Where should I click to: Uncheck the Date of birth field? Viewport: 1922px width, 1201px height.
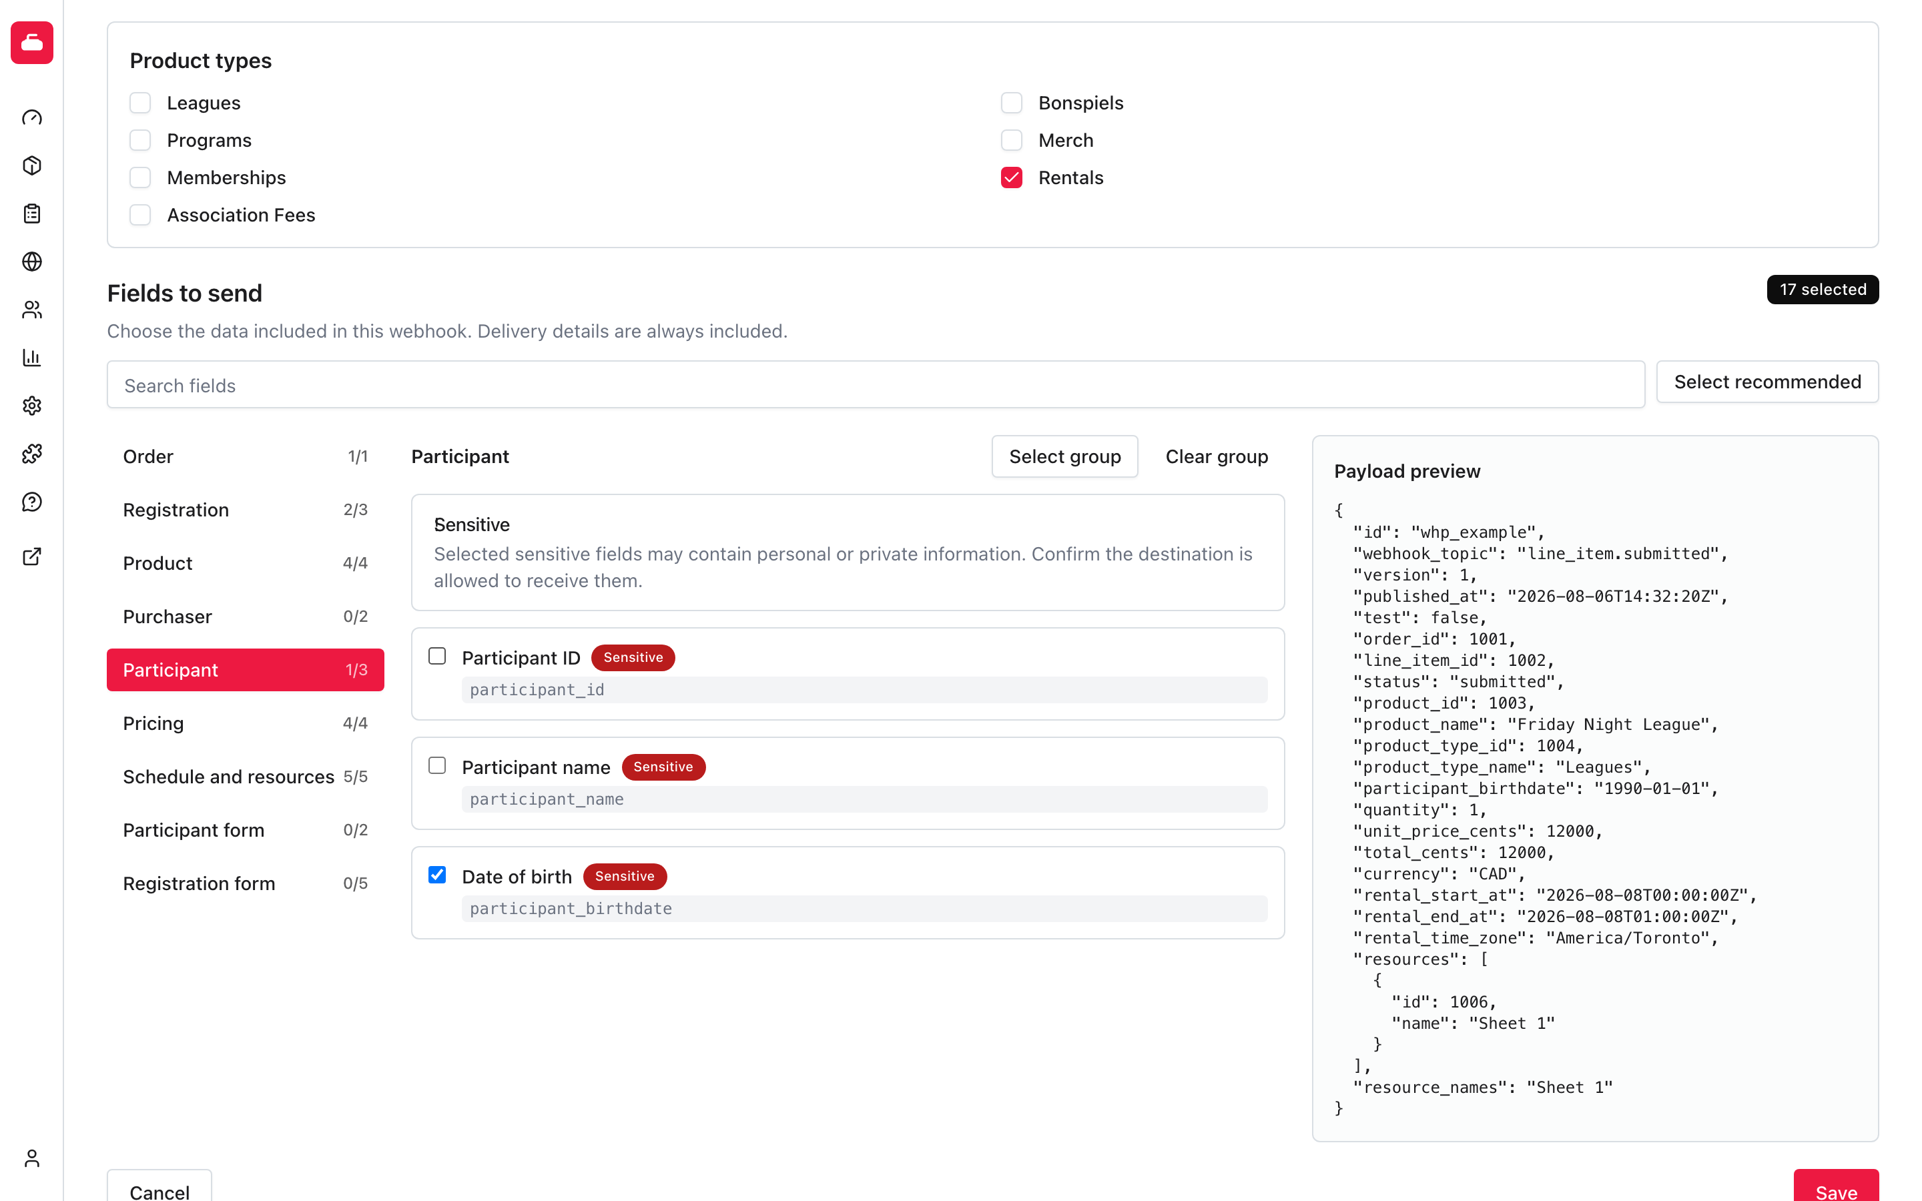coord(437,875)
